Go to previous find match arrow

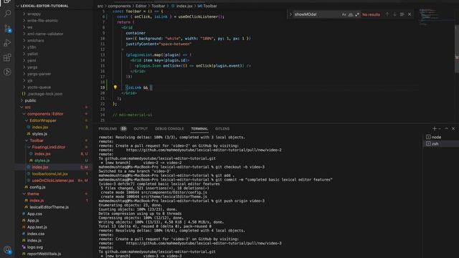387,14
